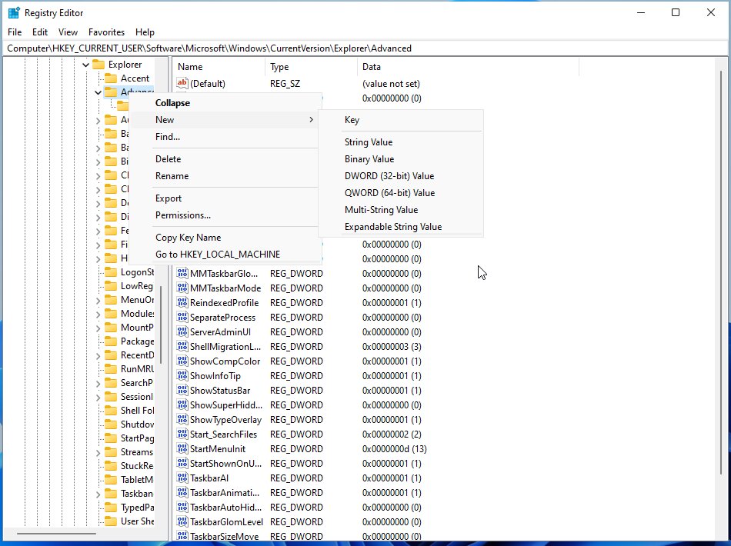Image resolution: width=731 pixels, height=546 pixels.
Task: Click the LowReg folder icon
Action: (x=111, y=286)
